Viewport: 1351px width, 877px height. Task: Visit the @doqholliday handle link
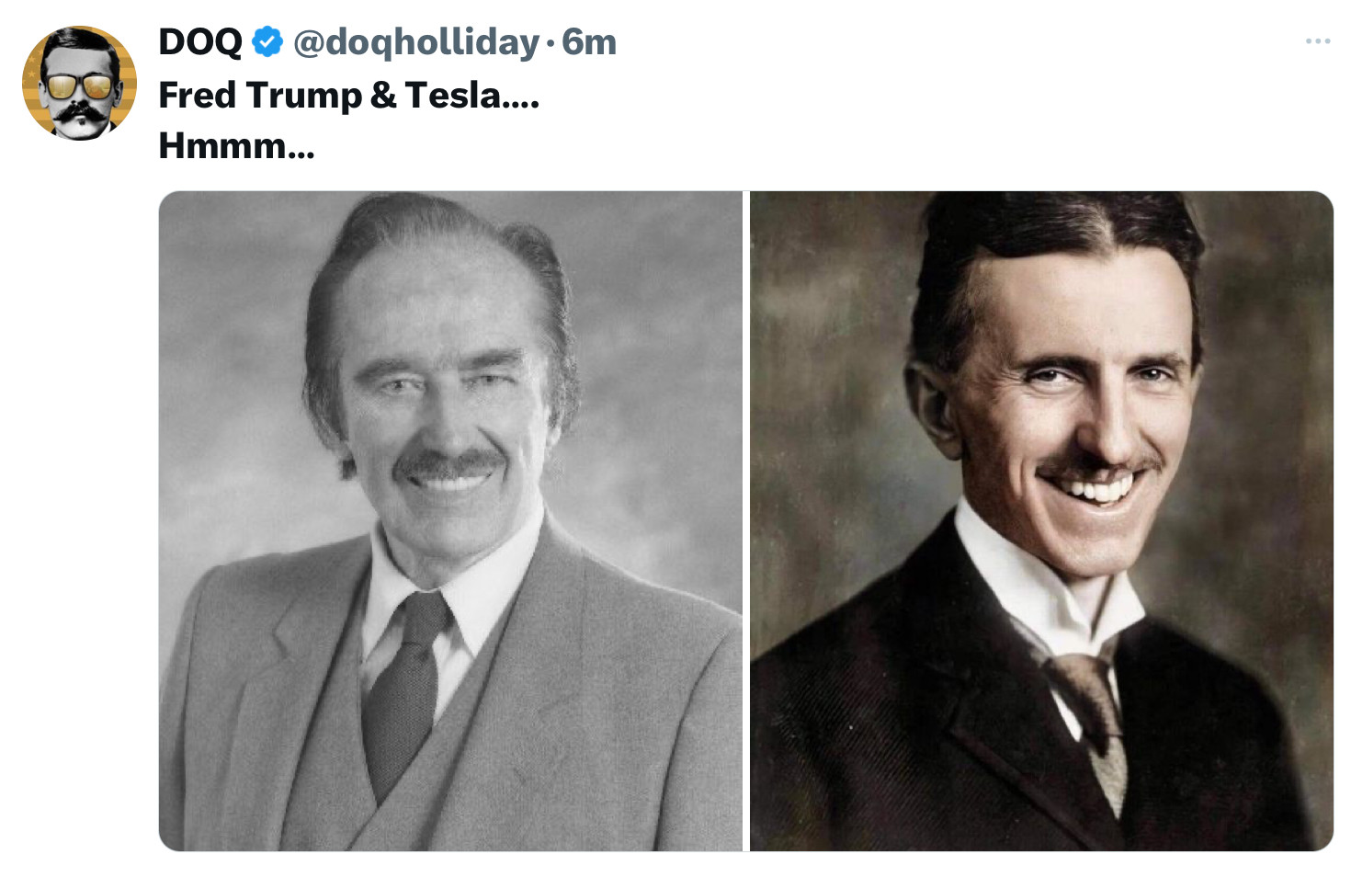coord(415,42)
